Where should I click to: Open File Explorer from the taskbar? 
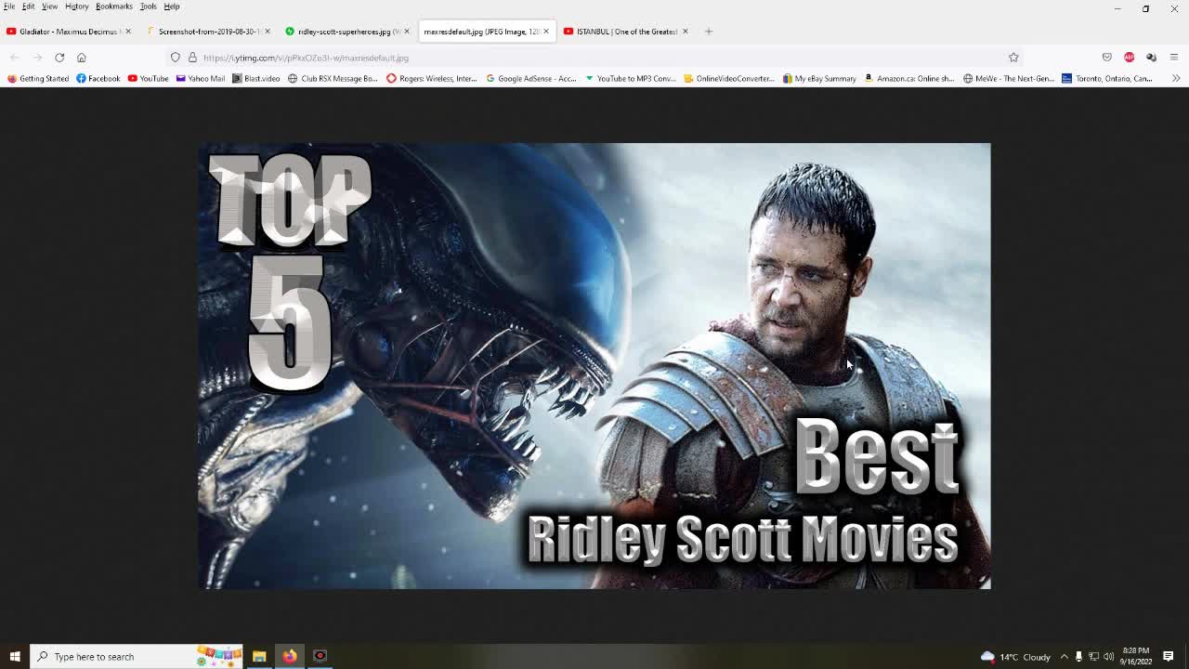point(259,657)
